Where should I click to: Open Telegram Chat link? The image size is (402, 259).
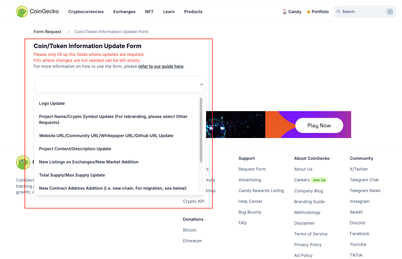click(x=364, y=180)
